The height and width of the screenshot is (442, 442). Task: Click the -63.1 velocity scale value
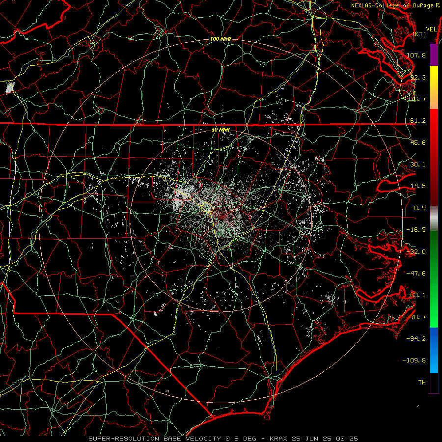[416, 295]
